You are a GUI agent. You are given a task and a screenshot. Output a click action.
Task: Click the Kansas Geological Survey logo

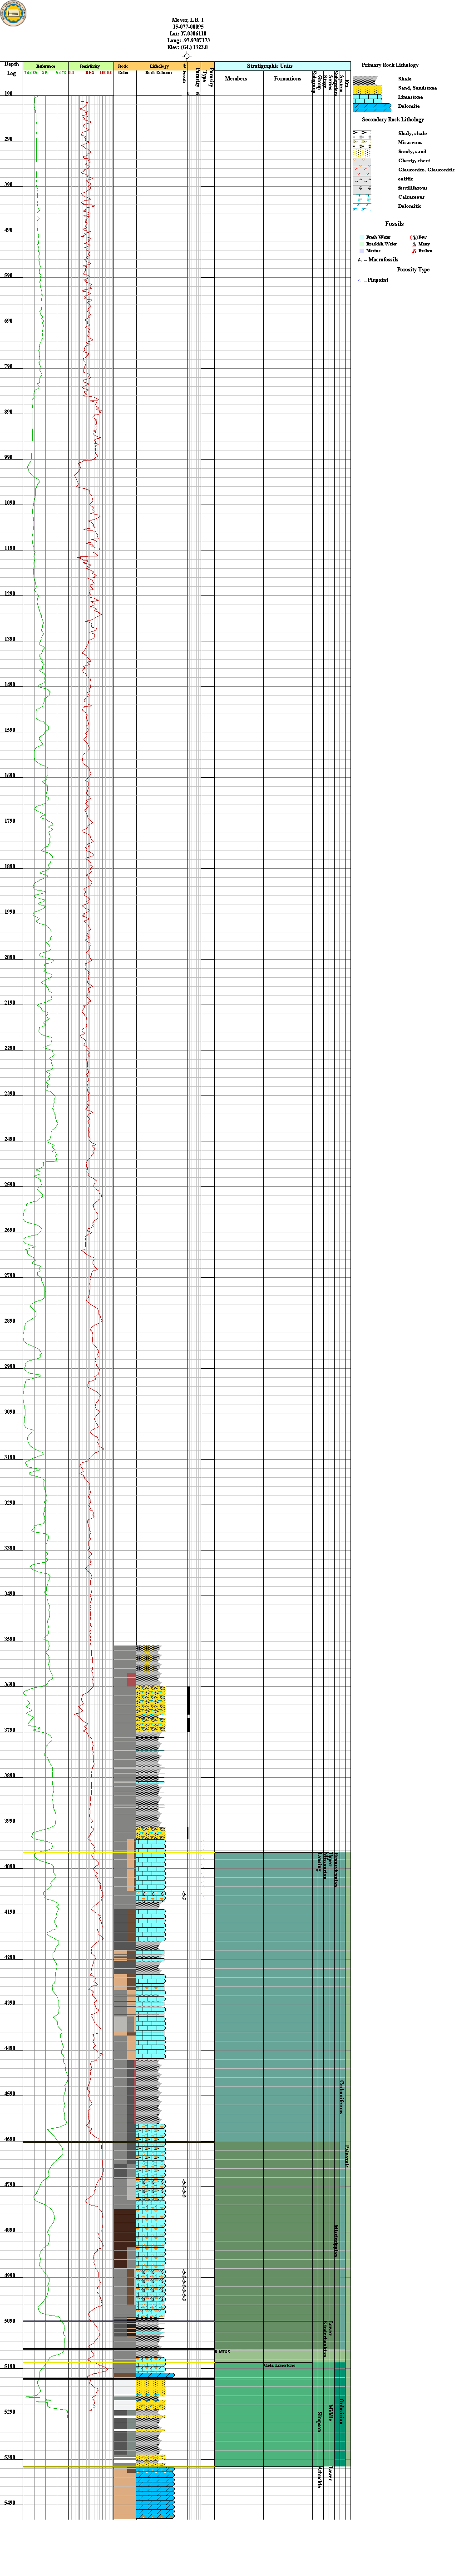point(13,13)
